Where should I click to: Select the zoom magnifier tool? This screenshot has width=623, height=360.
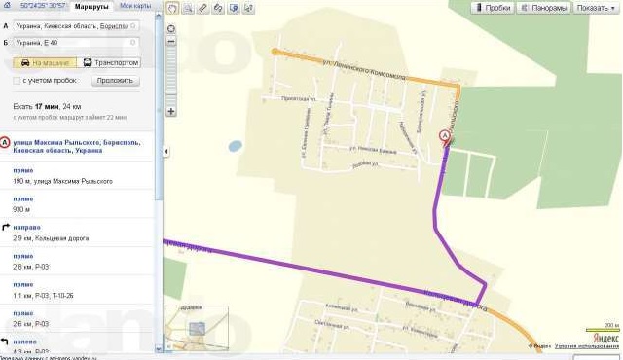pos(188,8)
